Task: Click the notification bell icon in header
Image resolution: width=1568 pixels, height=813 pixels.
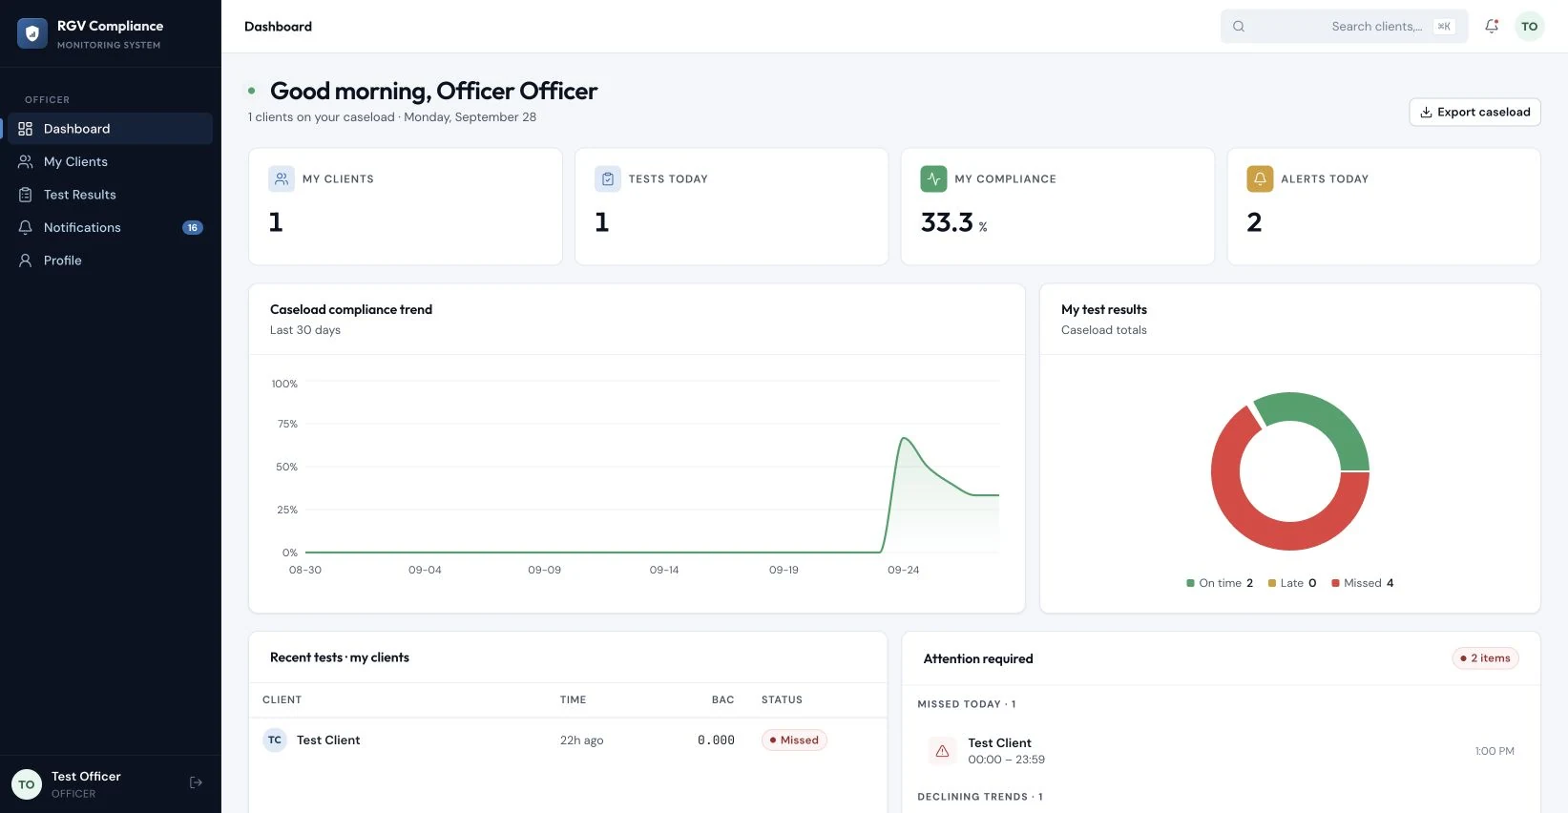Action: pos(1492,27)
